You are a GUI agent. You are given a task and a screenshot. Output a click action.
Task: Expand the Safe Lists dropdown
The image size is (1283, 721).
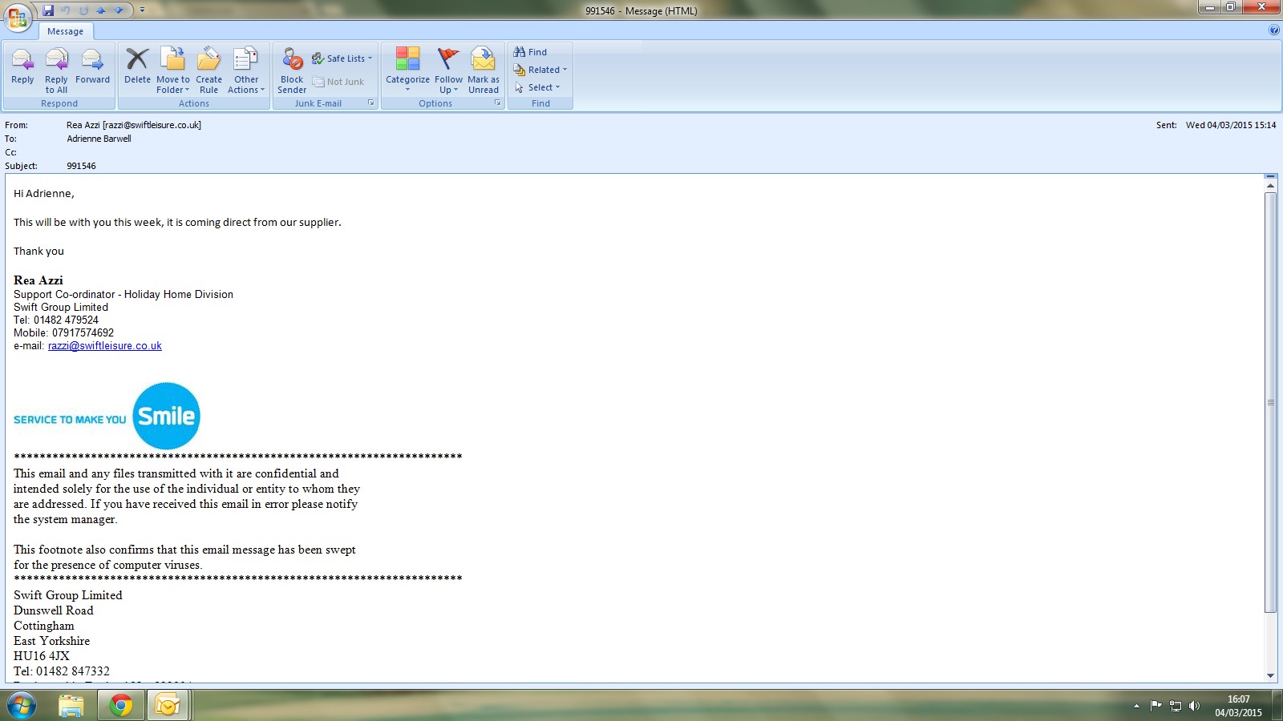click(x=342, y=58)
